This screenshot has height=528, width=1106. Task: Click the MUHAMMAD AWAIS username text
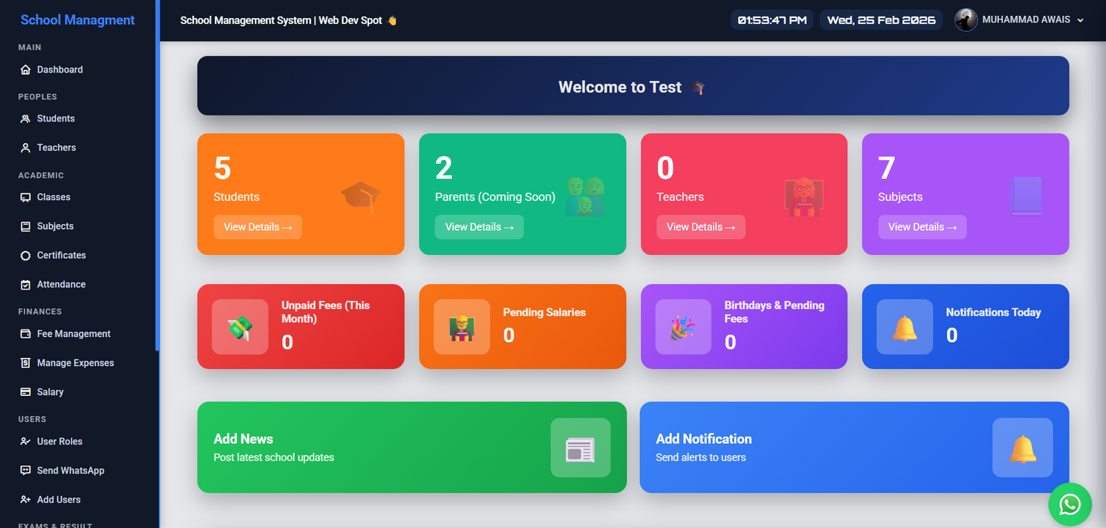pos(1026,20)
